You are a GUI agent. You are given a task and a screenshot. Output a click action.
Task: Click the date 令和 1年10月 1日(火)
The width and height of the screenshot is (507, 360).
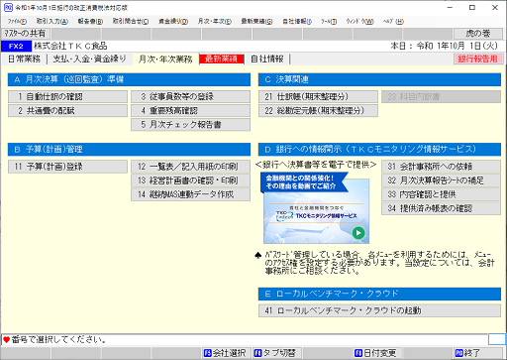[x=457, y=46]
